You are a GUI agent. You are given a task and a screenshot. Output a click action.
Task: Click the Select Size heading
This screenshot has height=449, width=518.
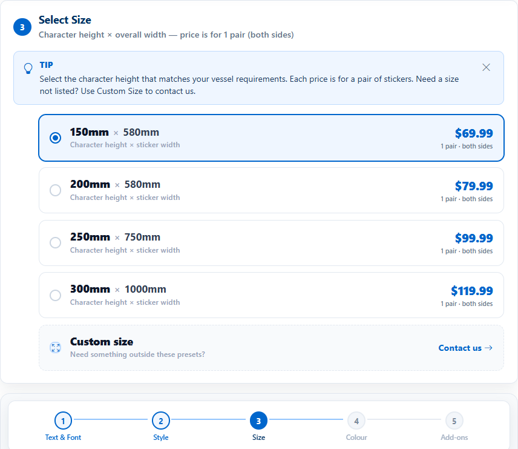[x=65, y=20]
